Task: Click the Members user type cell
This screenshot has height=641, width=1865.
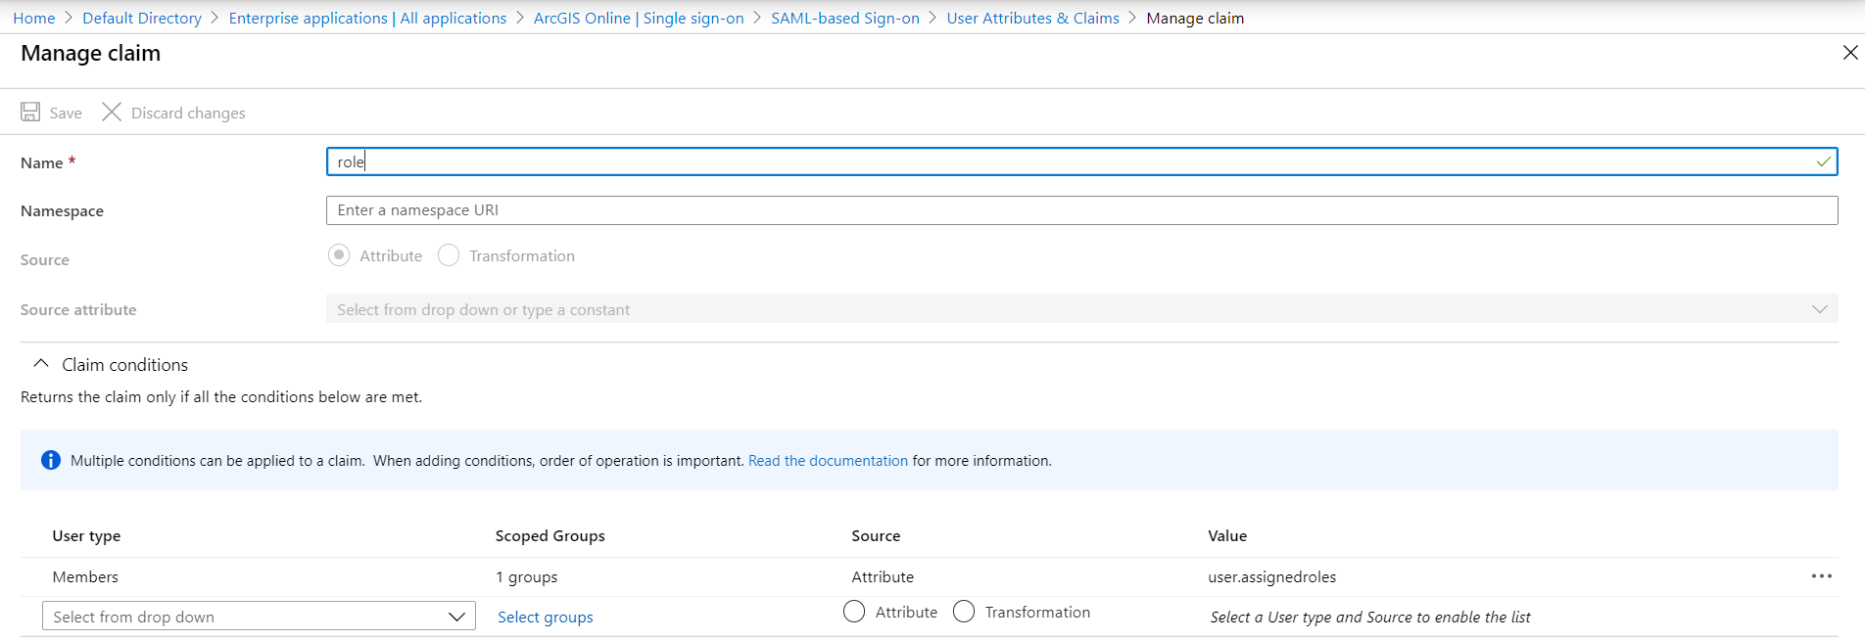Action: click(85, 577)
